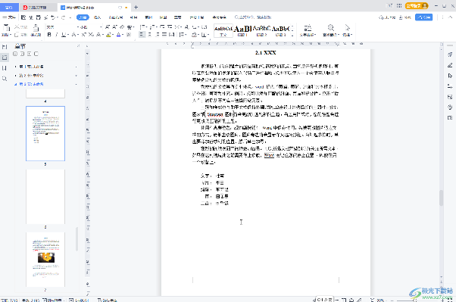Click the first section icon under the 章节 title
456x302 pixels.
(15, 54)
